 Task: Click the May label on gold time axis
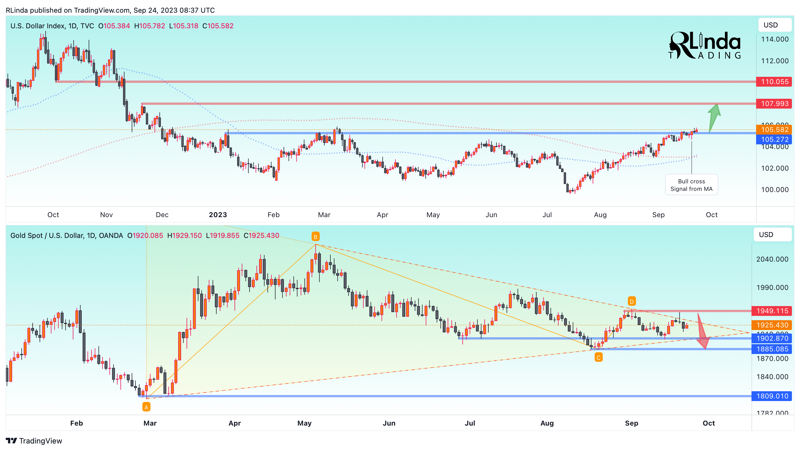304,423
